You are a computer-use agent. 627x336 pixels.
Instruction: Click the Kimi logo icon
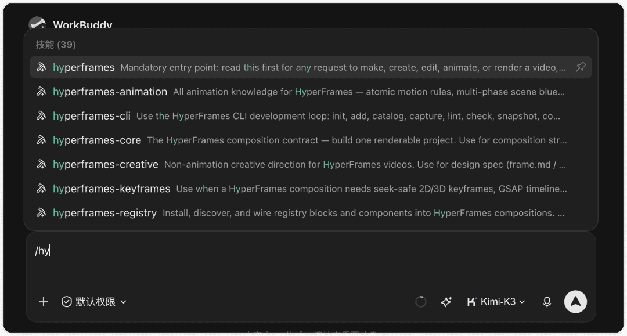[472, 302]
